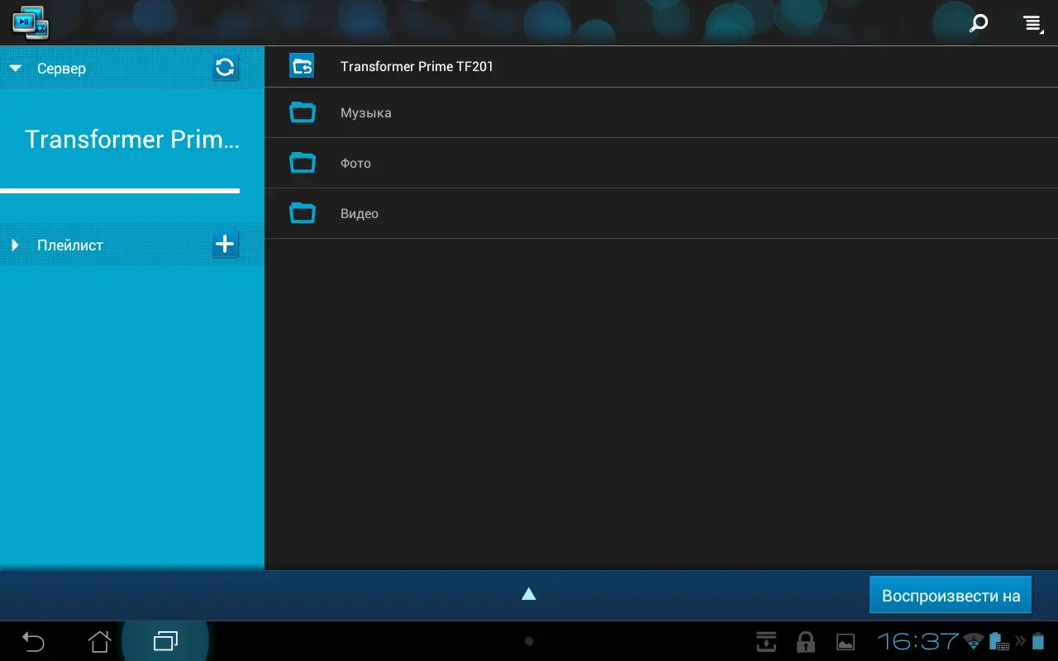The height and width of the screenshot is (661, 1058).
Task: Tap the tablet battery icon at far right
Action: (1037, 640)
